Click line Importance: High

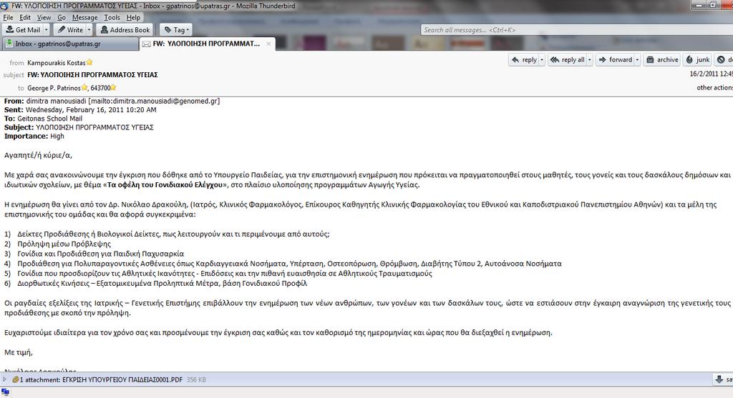pyautogui.click(x=34, y=136)
